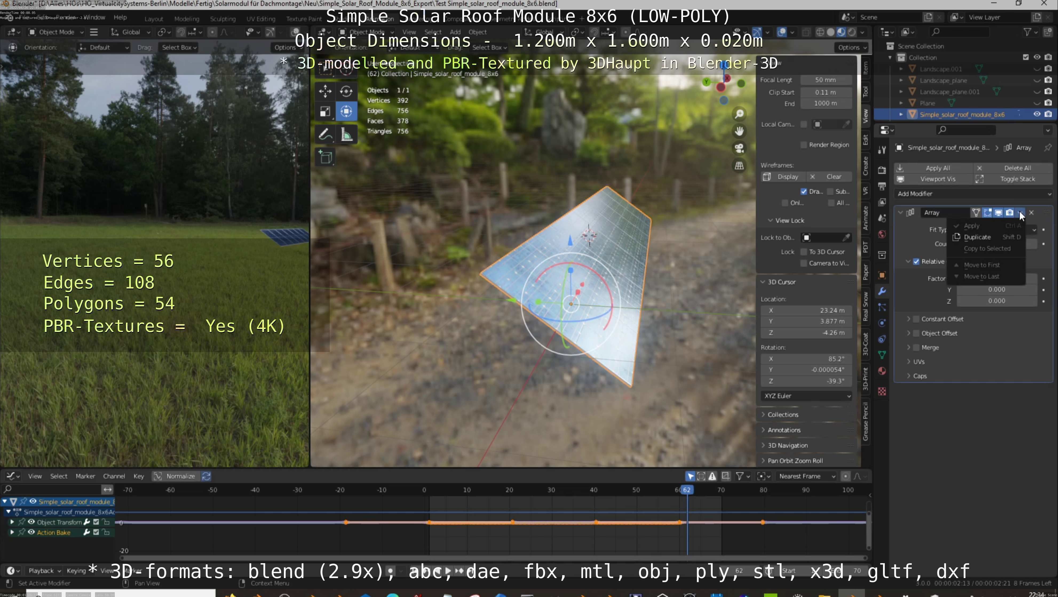Select the Annotate pencil tool
Image resolution: width=1058 pixels, height=597 pixels.
tap(325, 134)
